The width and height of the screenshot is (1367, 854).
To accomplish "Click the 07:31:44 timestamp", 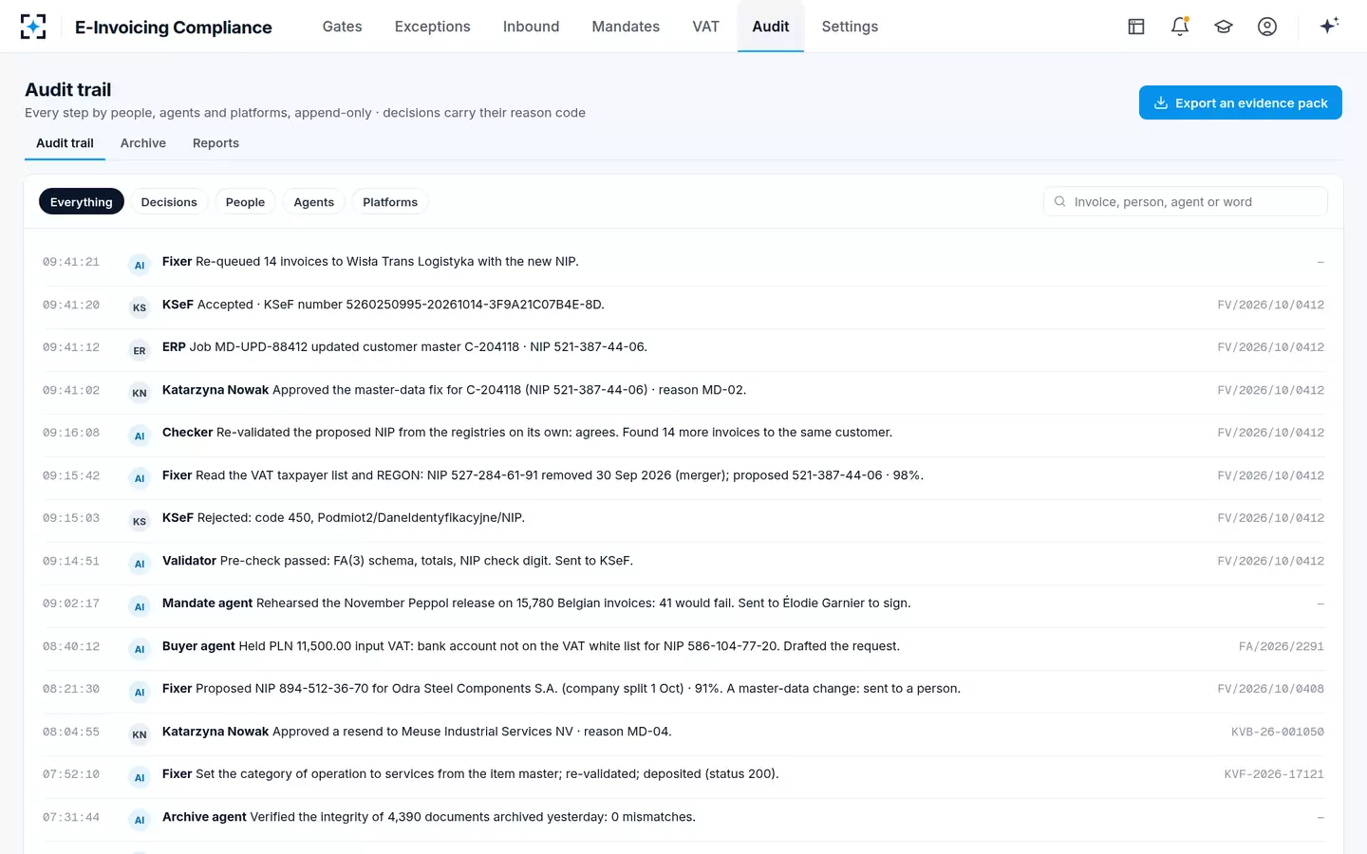I will point(71,817).
